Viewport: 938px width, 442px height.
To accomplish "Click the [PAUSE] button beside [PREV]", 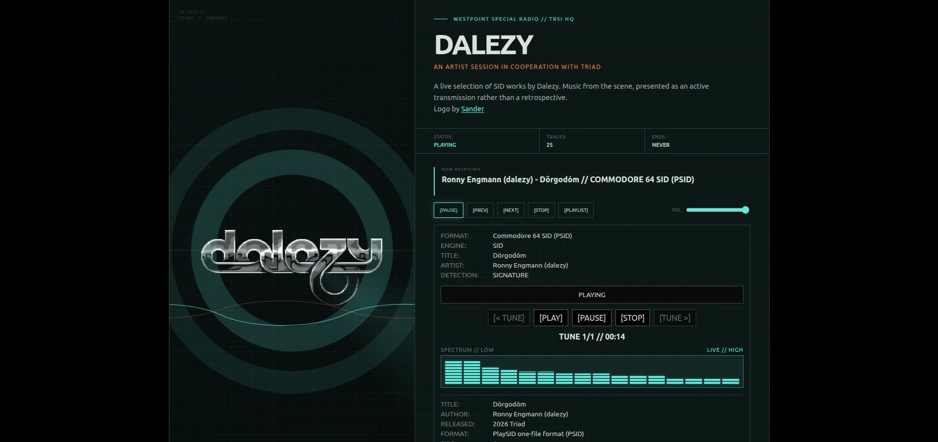I will click(448, 210).
